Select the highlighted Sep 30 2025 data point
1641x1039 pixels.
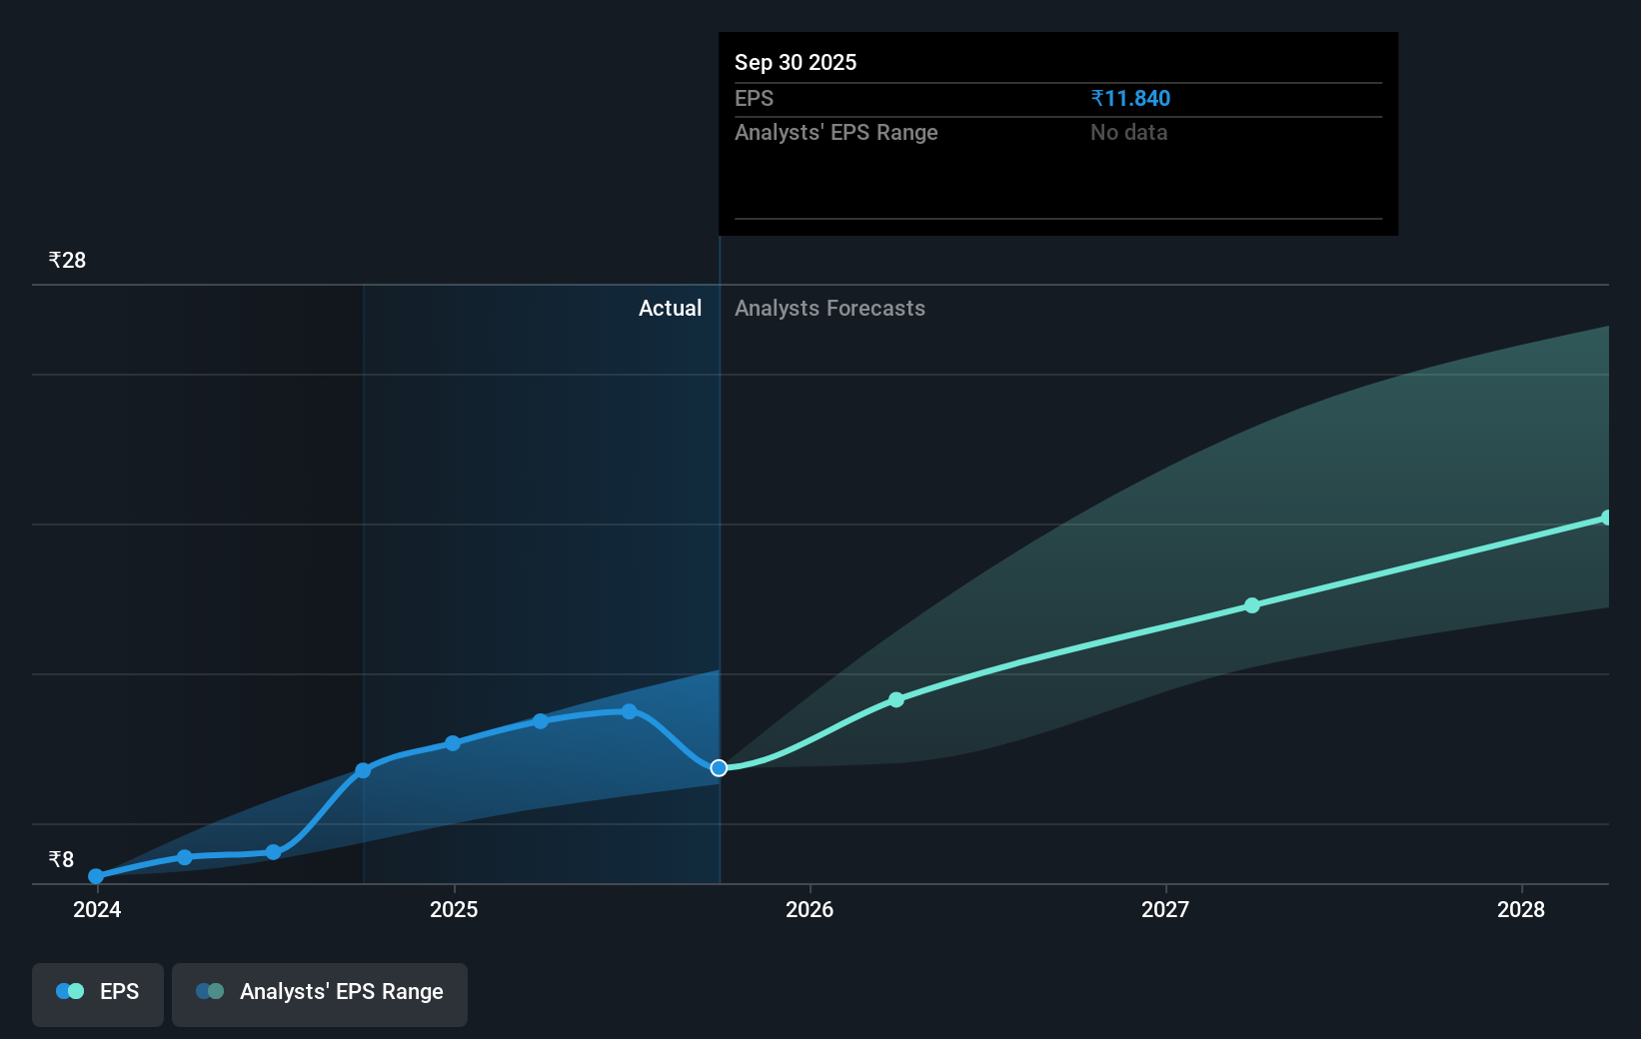718,768
